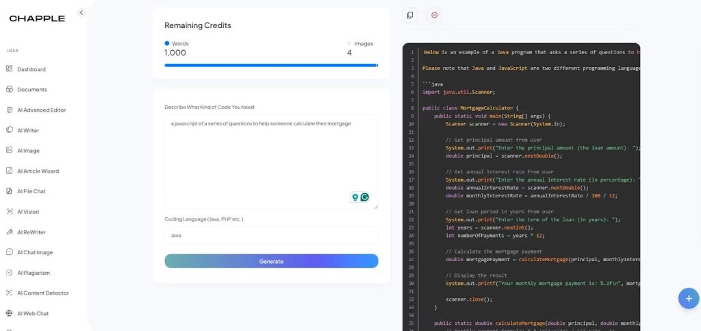Click the AI Advanced Editor icon
The image size is (701, 331).
(10, 110)
